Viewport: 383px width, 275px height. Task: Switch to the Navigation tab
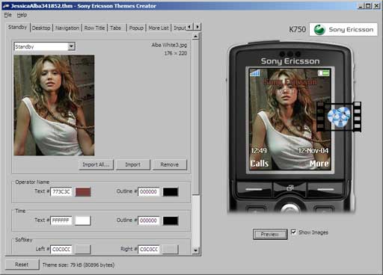pyautogui.click(x=67, y=28)
